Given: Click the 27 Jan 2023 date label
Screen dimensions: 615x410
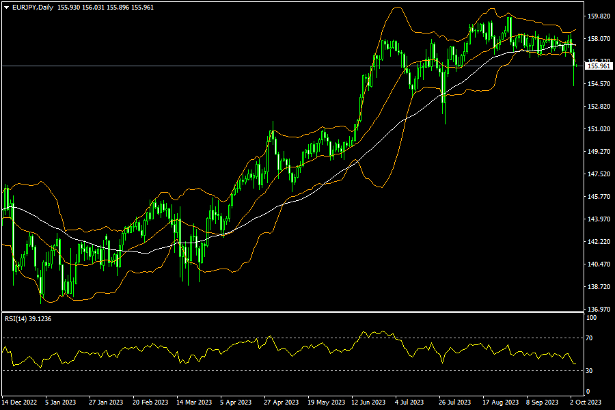Looking at the screenshot, I should click(106, 402).
